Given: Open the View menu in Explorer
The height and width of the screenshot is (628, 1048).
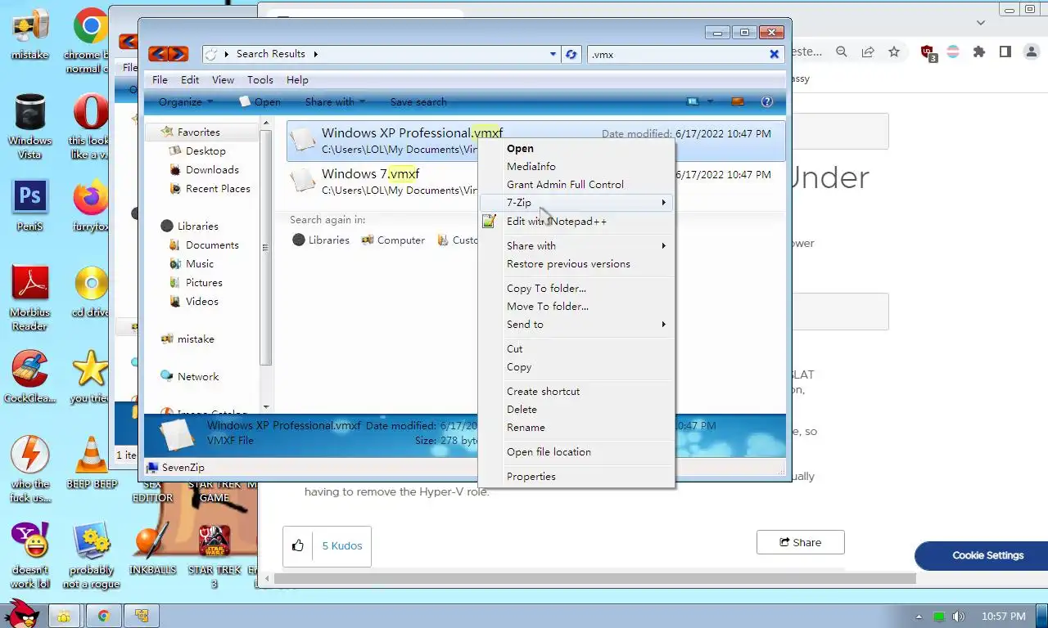Looking at the screenshot, I should [223, 80].
